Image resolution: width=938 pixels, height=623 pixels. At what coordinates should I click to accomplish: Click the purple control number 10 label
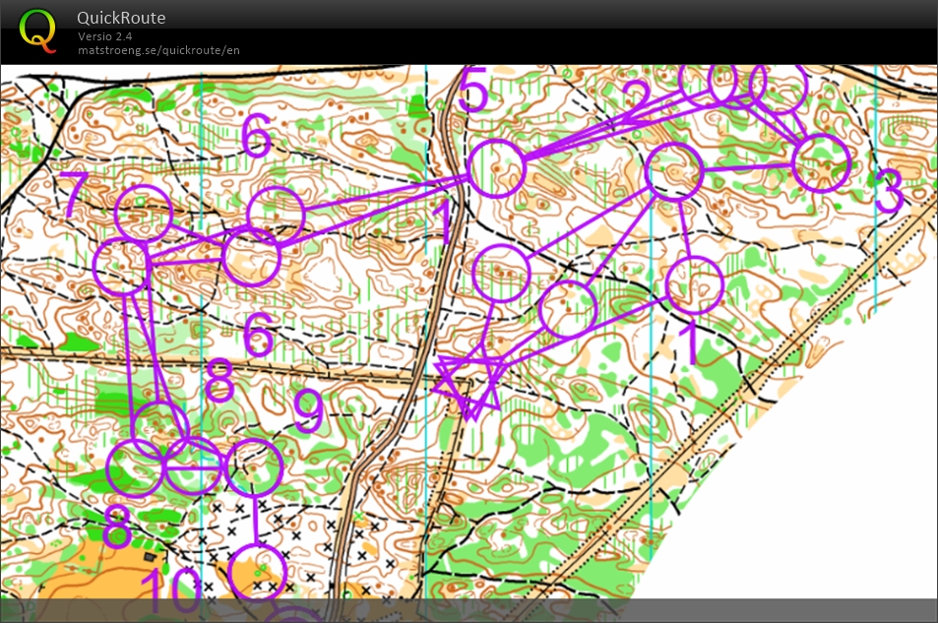172,591
